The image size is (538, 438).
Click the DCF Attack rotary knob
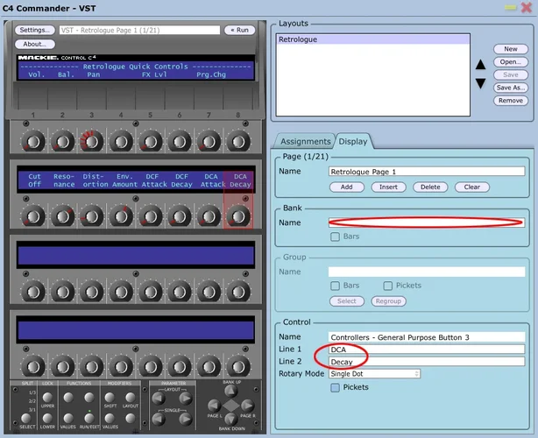(x=151, y=216)
